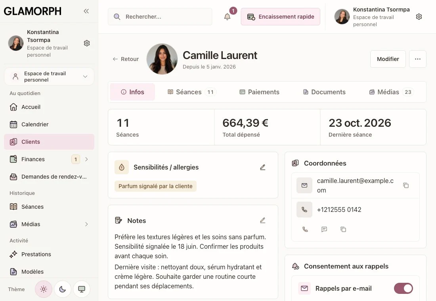Open Demandes de rendez-vous
This screenshot has width=436, height=301.
(49, 177)
